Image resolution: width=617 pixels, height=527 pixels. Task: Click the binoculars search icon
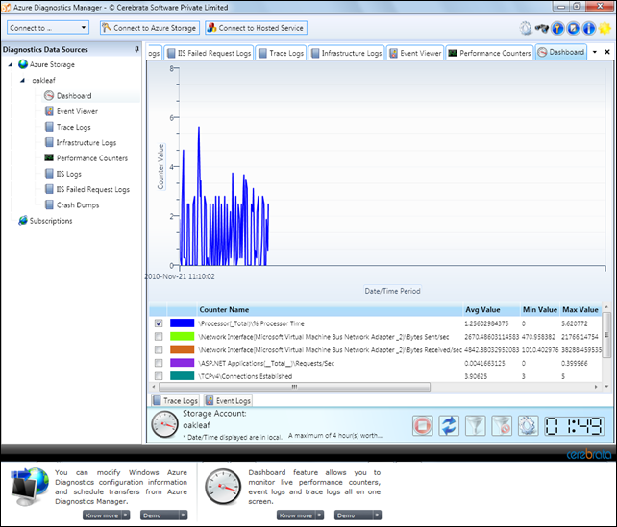tap(541, 28)
